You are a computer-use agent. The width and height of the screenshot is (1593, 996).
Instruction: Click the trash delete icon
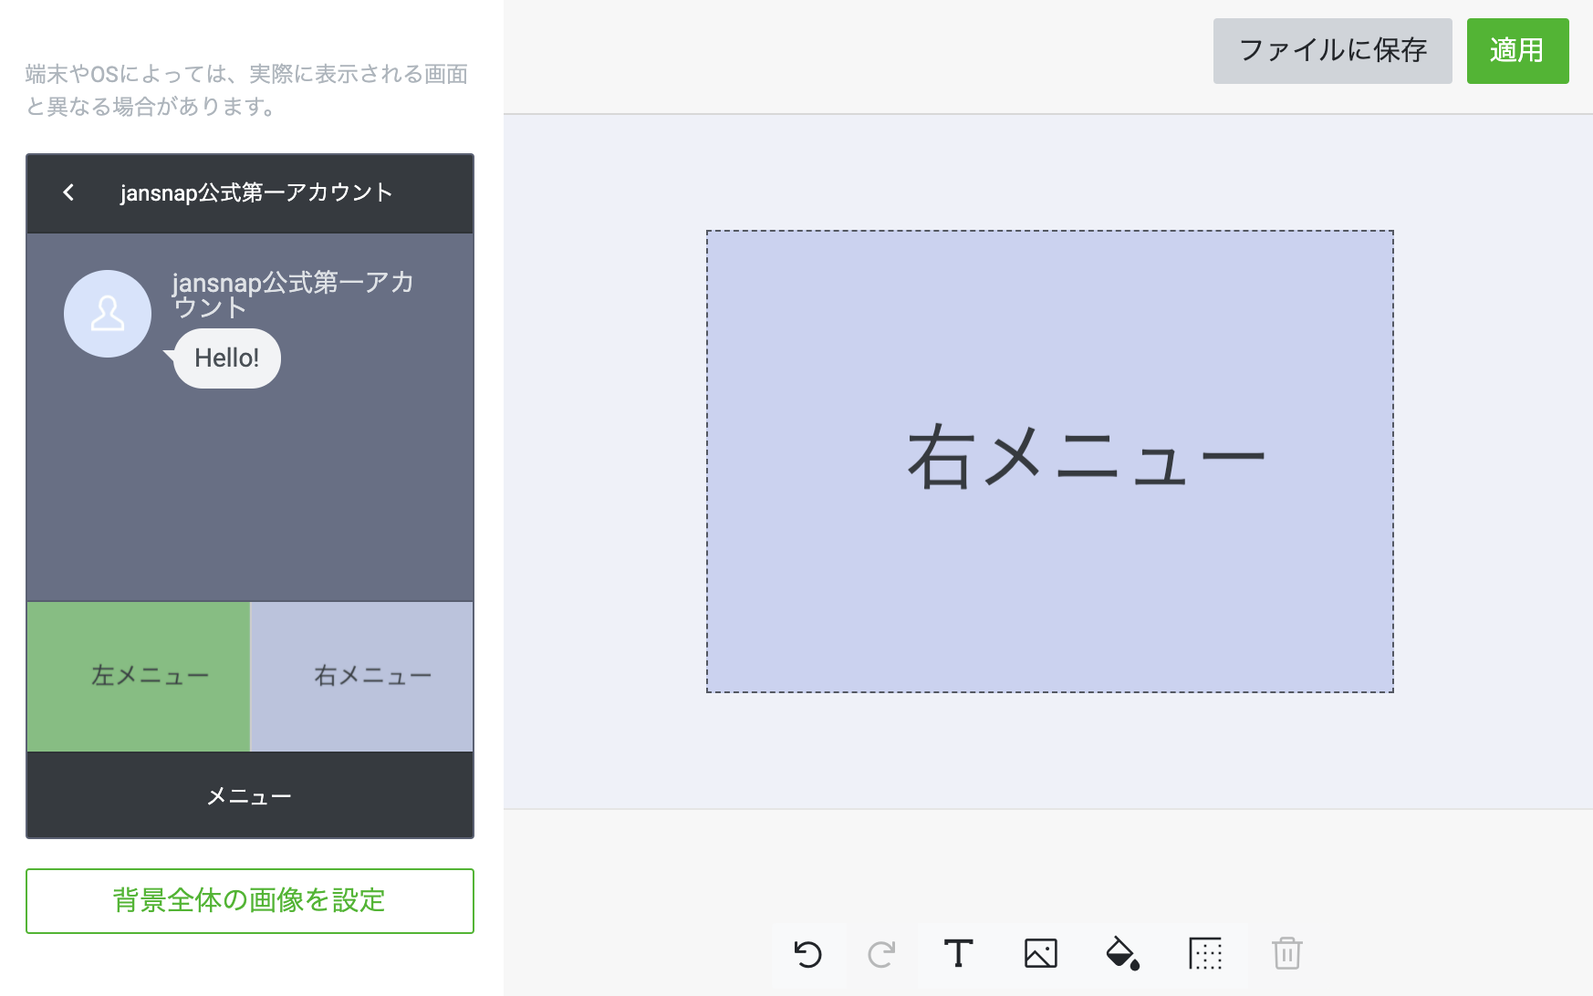coord(1287,954)
